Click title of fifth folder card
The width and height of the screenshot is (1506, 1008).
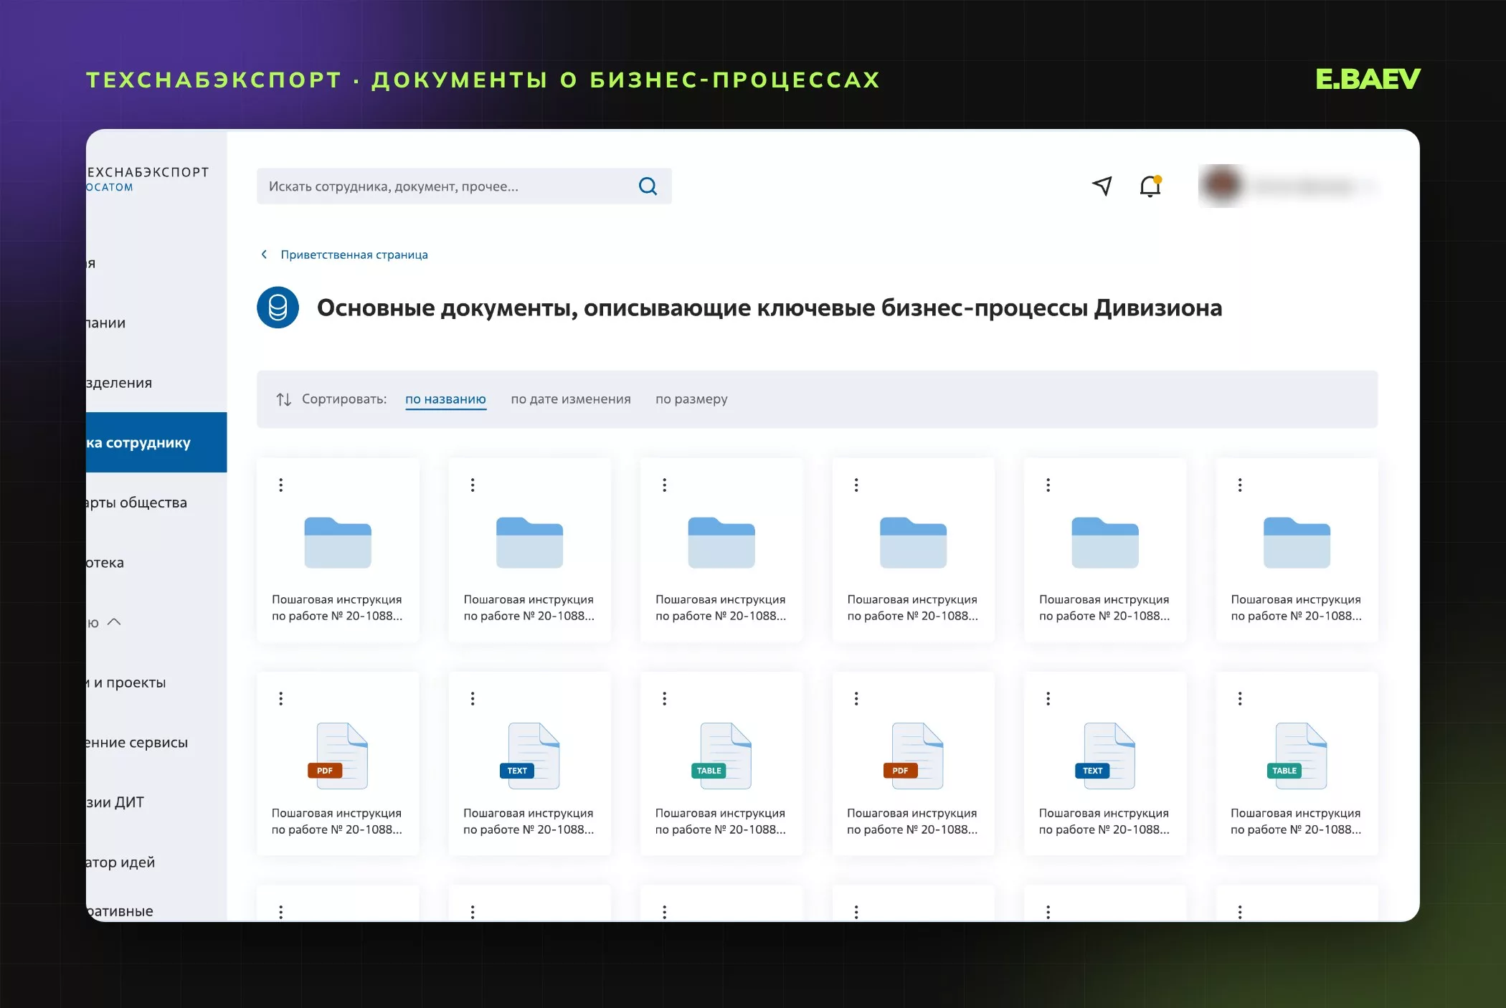pyautogui.click(x=1104, y=607)
